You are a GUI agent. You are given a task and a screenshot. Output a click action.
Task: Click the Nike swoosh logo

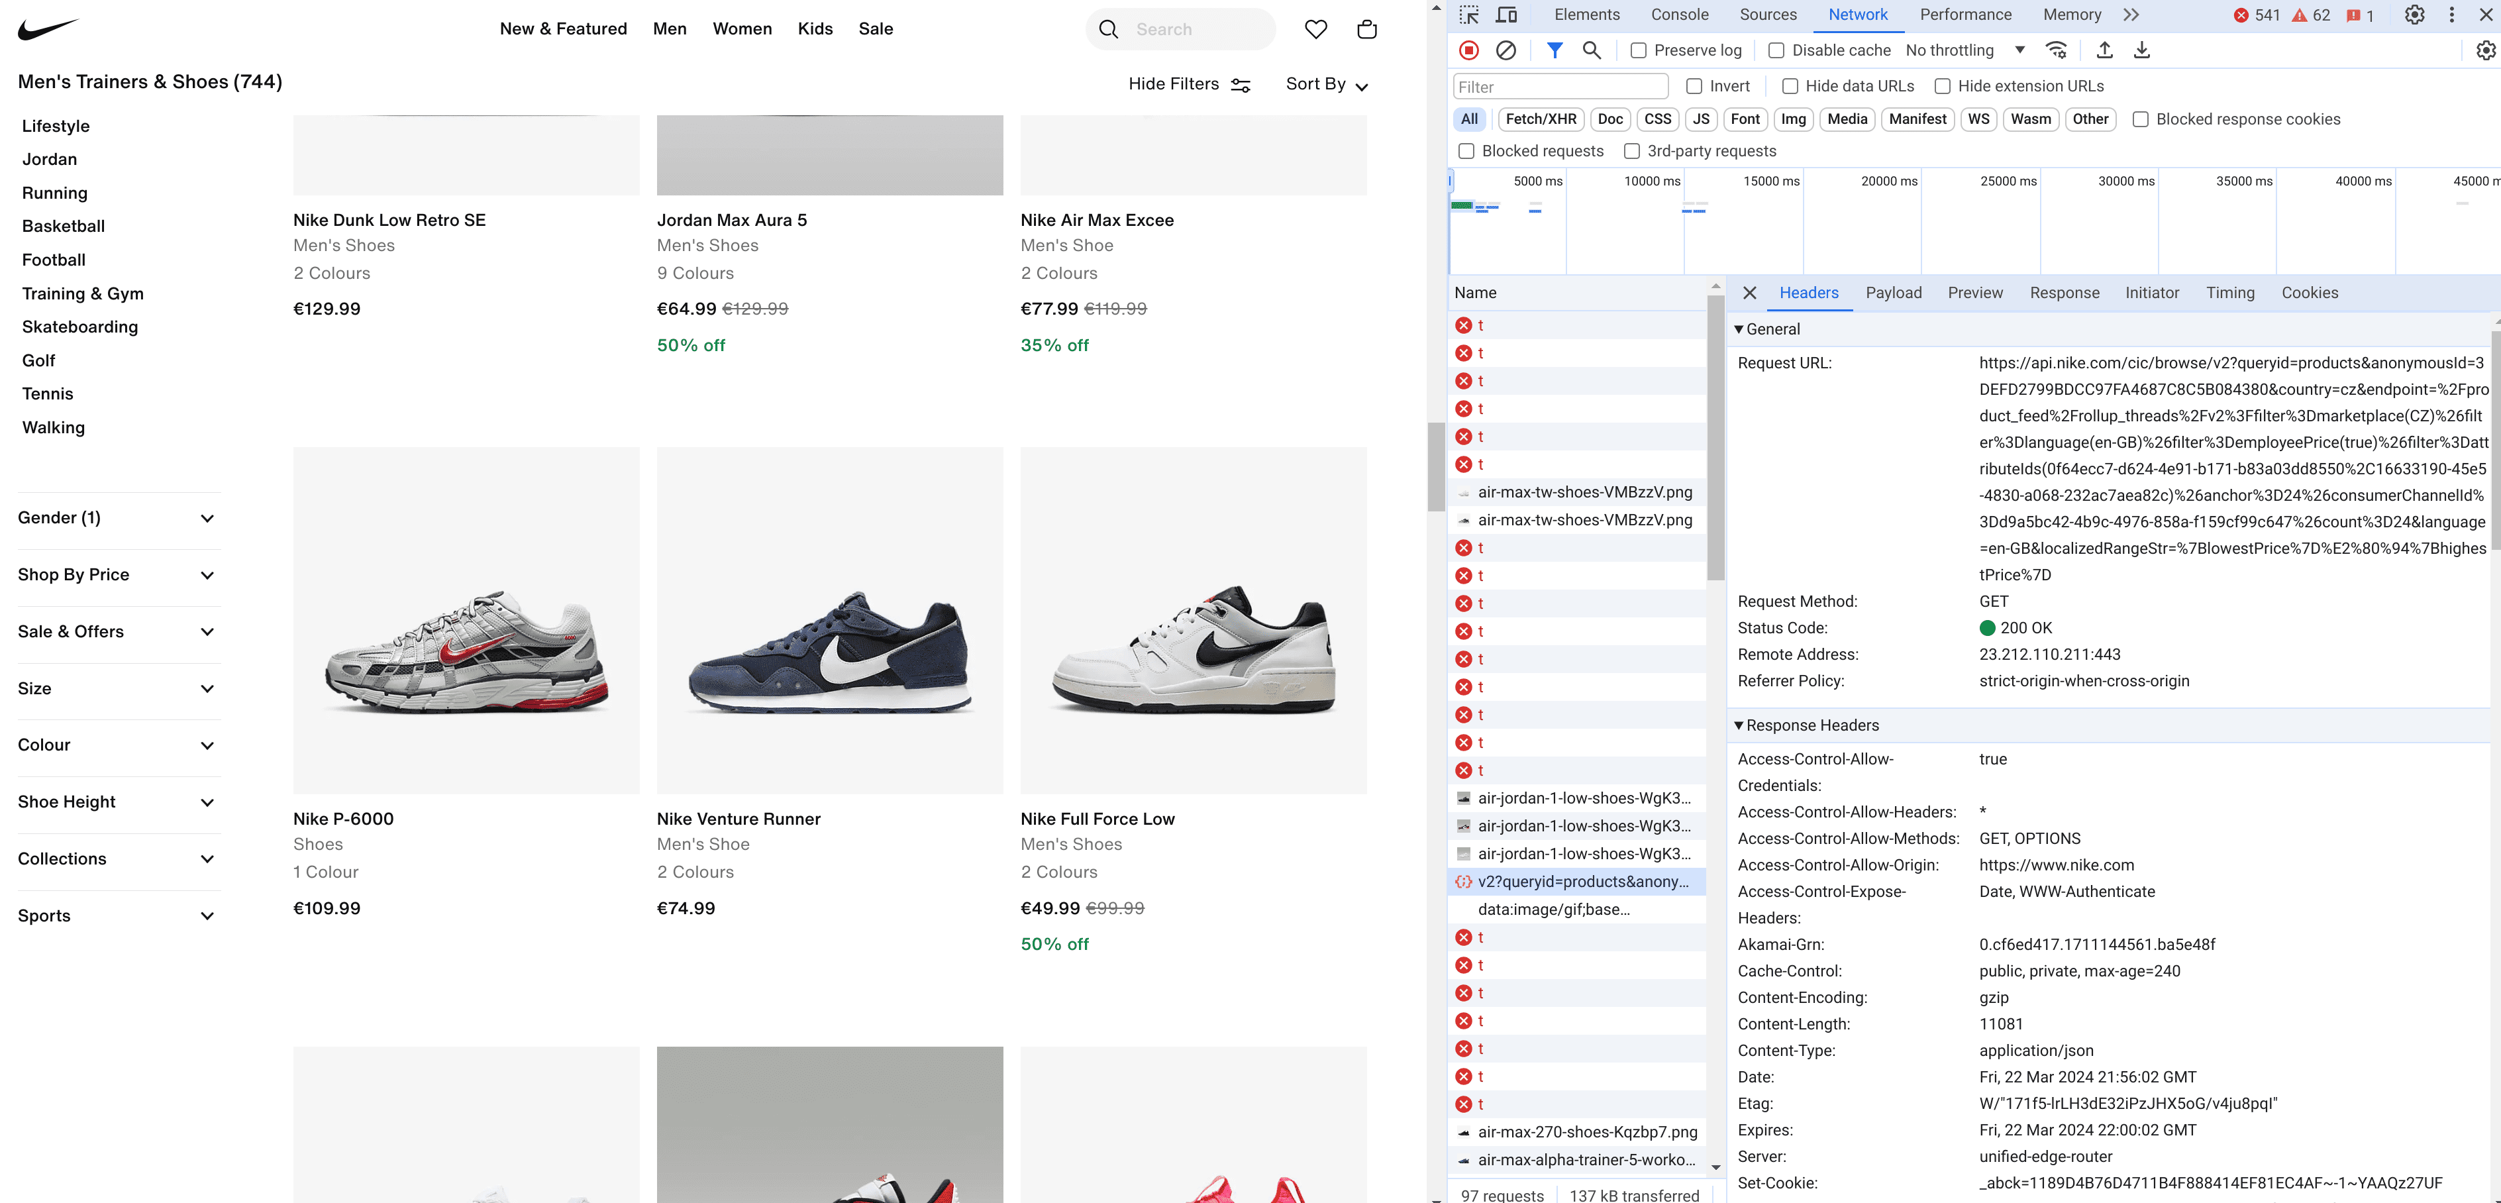48,28
